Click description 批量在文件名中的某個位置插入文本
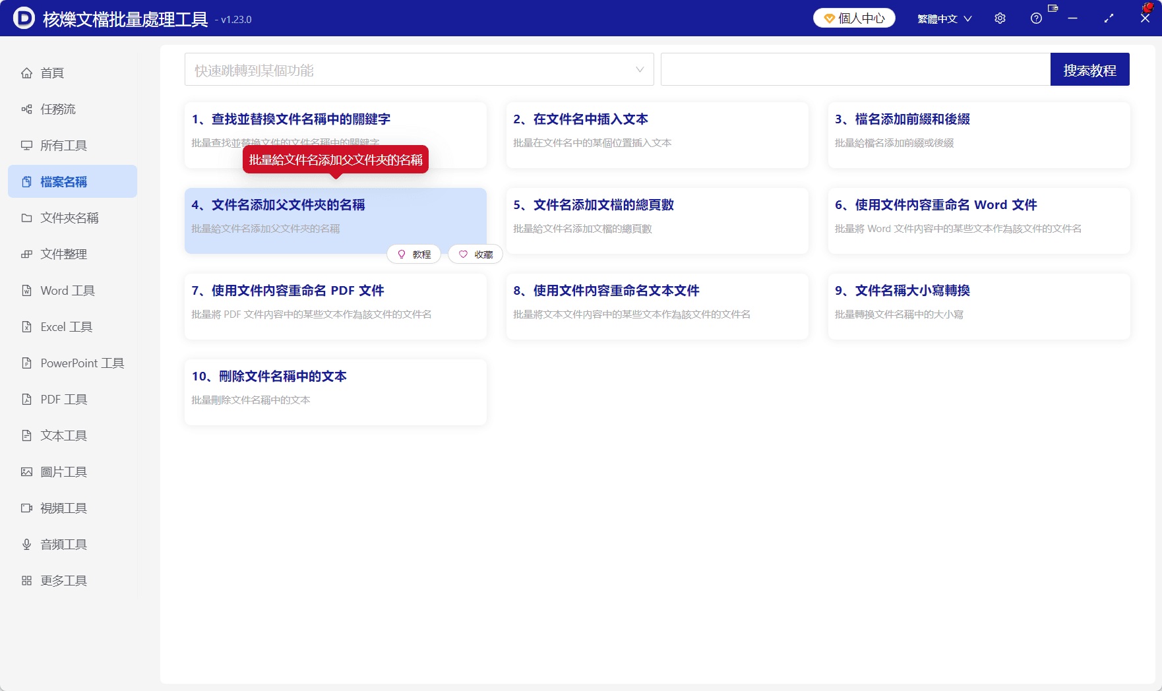This screenshot has height=691, width=1162. pos(592,143)
